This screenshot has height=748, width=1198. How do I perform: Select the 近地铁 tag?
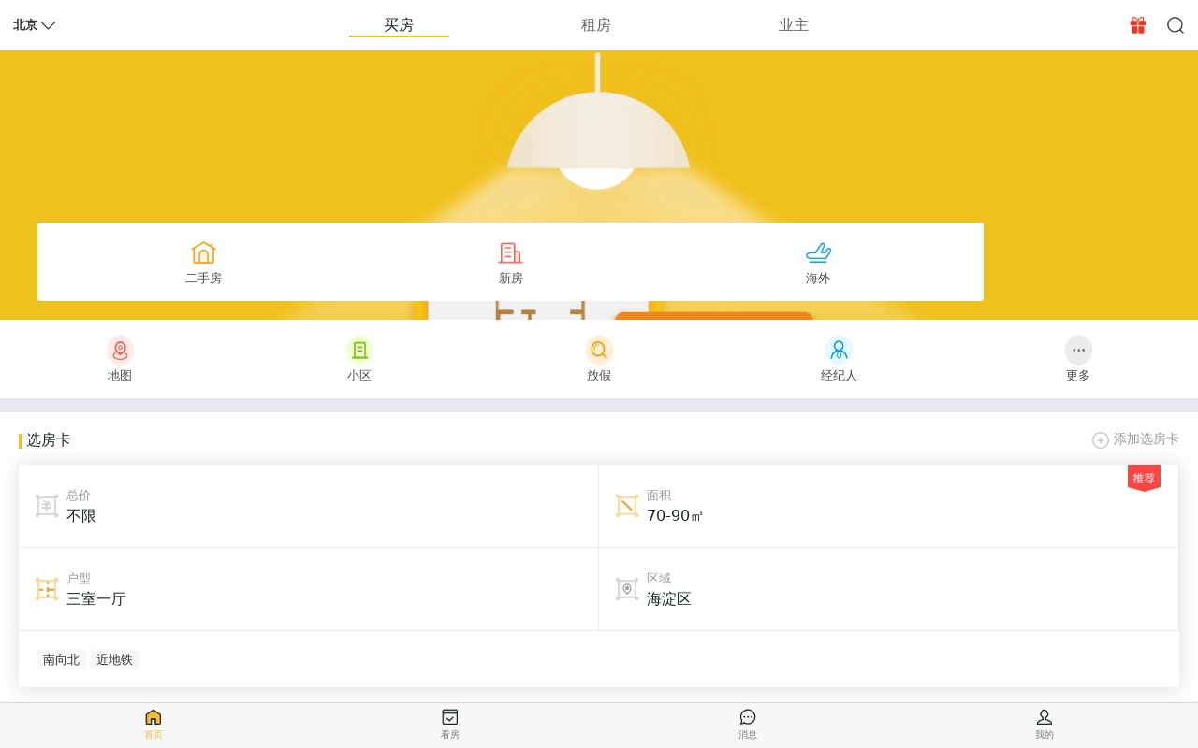point(115,660)
